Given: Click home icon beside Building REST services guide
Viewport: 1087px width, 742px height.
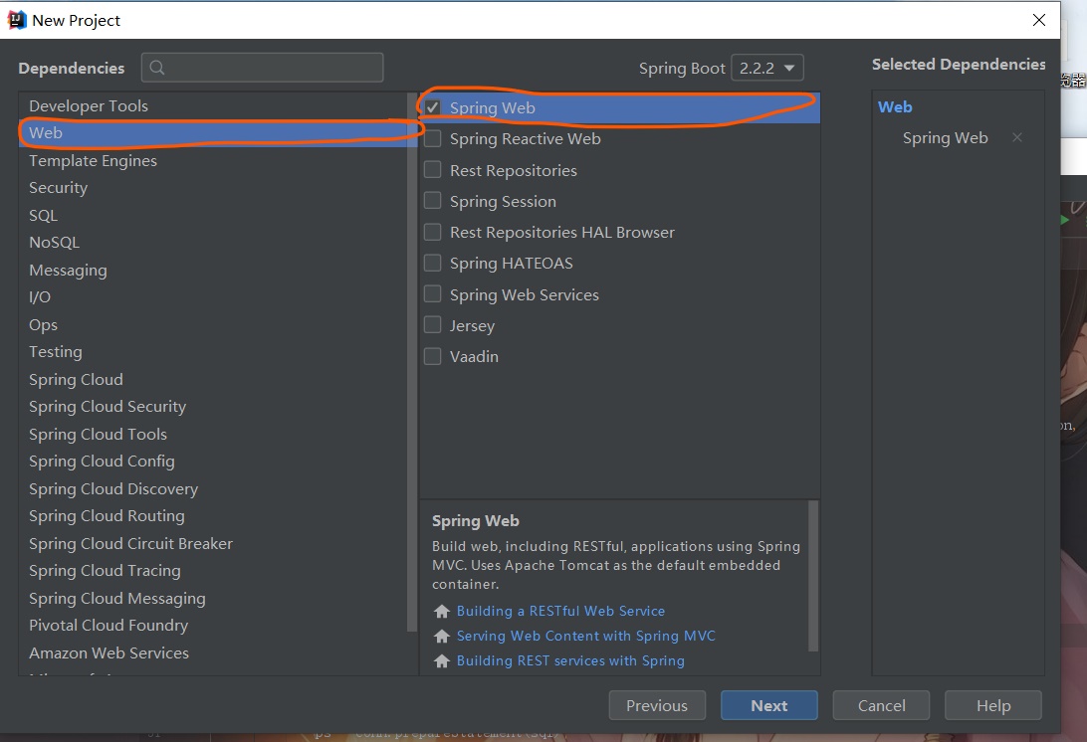Looking at the screenshot, I should (x=442, y=661).
